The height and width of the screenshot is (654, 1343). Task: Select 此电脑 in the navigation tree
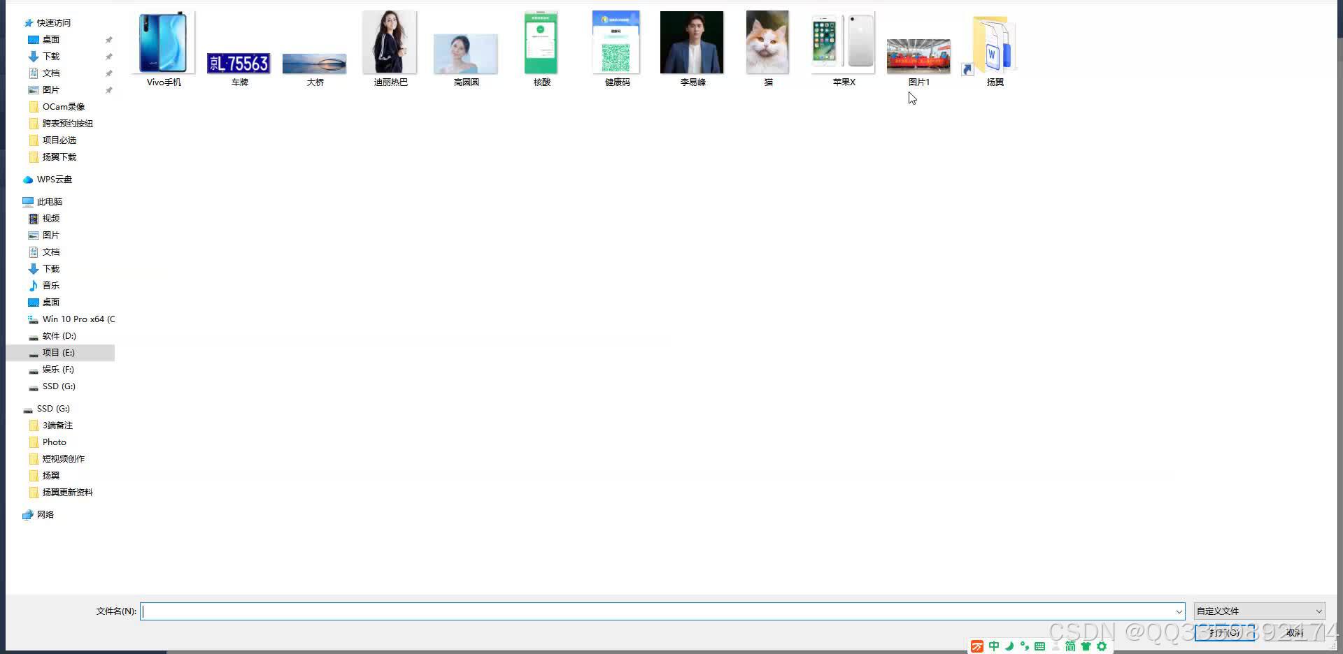(49, 201)
